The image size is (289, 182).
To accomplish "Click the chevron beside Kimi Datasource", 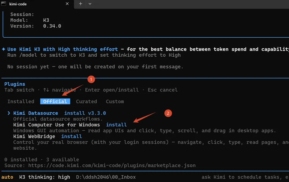I will [x=9, y=113].
